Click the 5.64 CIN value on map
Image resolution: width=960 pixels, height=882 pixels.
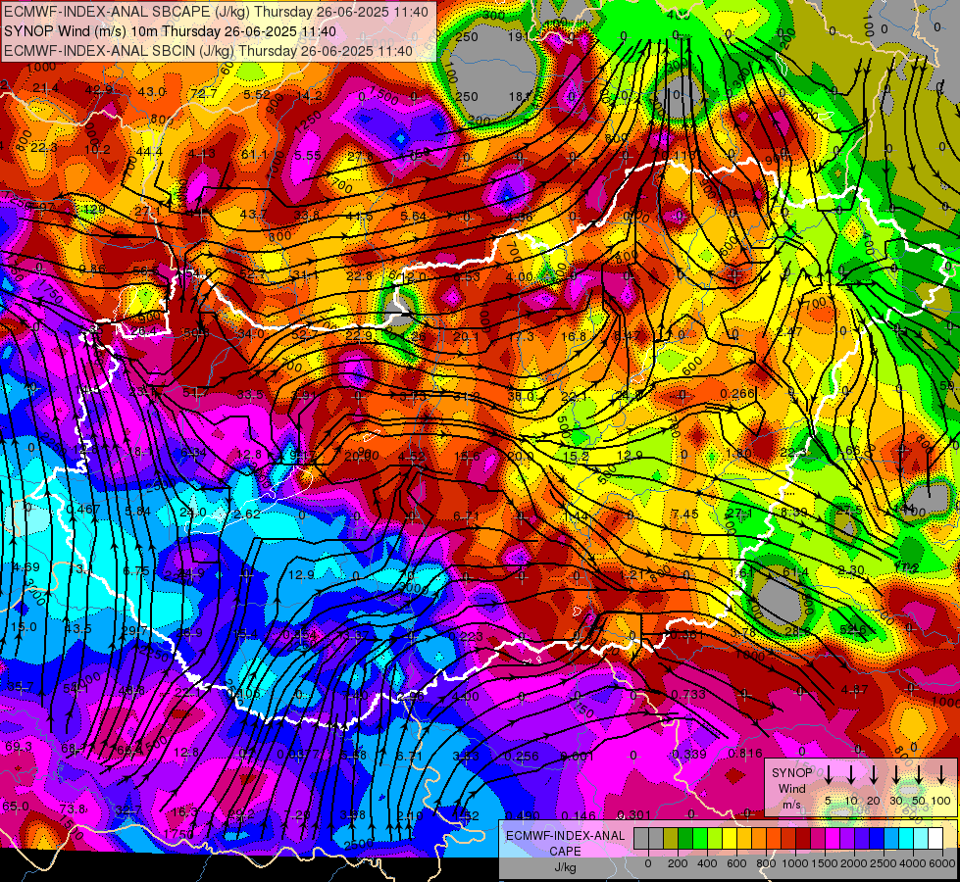coord(413,216)
